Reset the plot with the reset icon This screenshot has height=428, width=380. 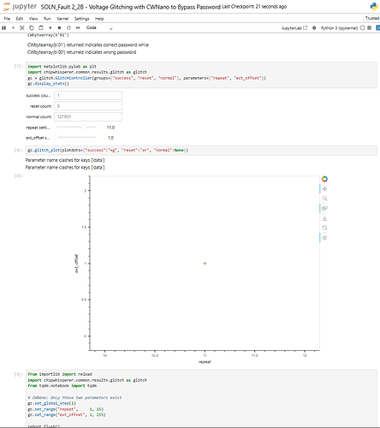pyautogui.click(x=324, y=228)
